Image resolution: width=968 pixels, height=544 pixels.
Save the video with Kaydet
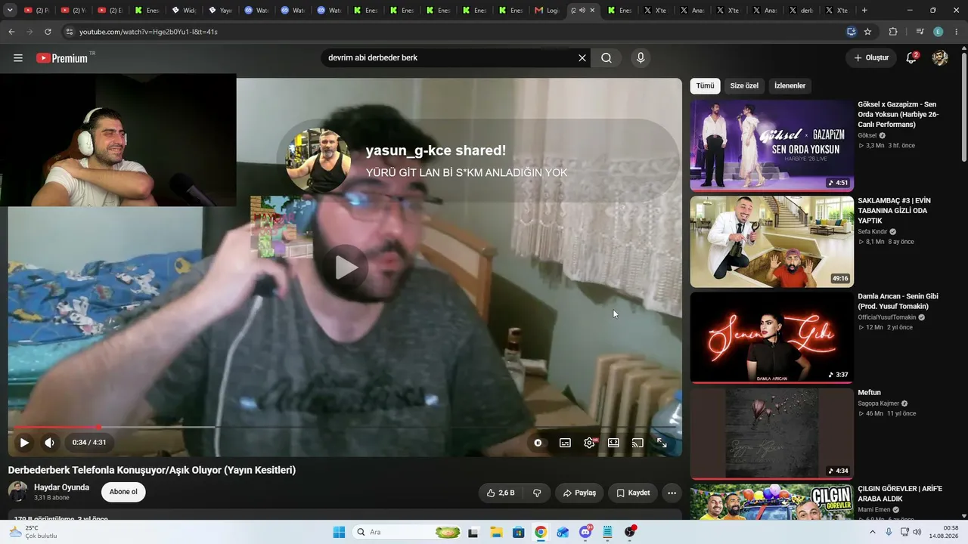pyautogui.click(x=633, y=493)
